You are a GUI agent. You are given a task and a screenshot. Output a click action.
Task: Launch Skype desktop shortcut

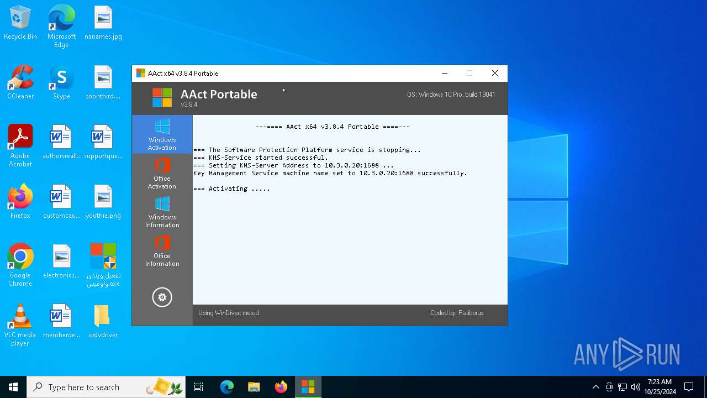click(x=61, y=83)
